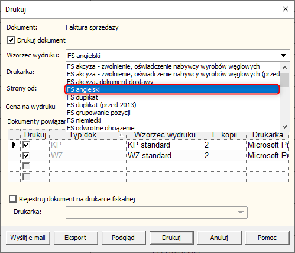Close the Drukuj dialog window

tap(286, 9)
